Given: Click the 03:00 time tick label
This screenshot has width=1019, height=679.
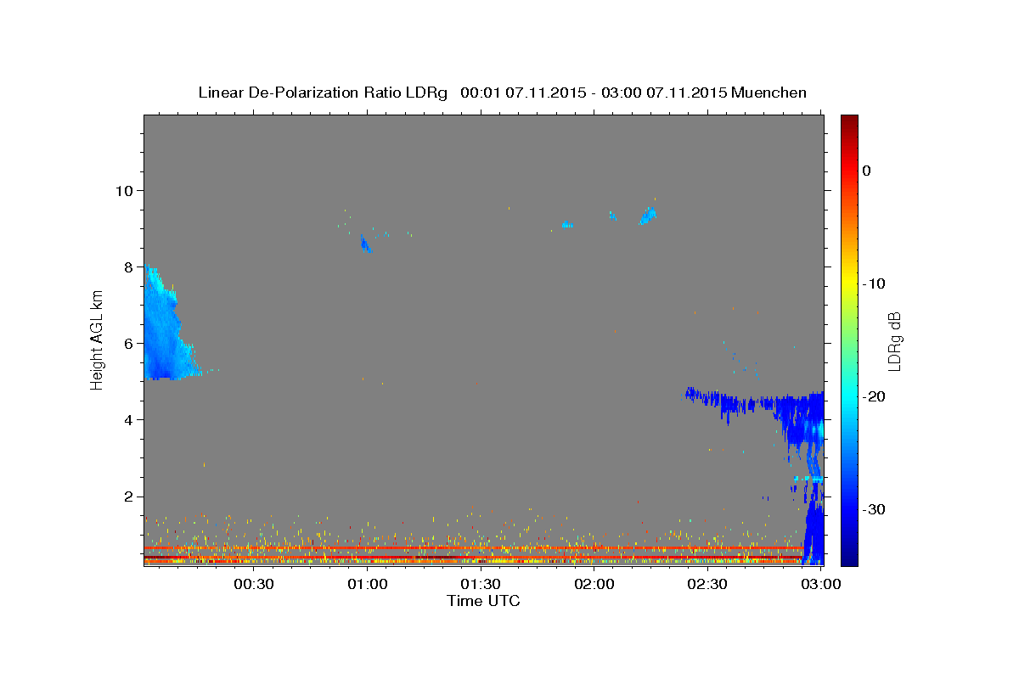Looking at the screenshot, I should coord(820,584).
